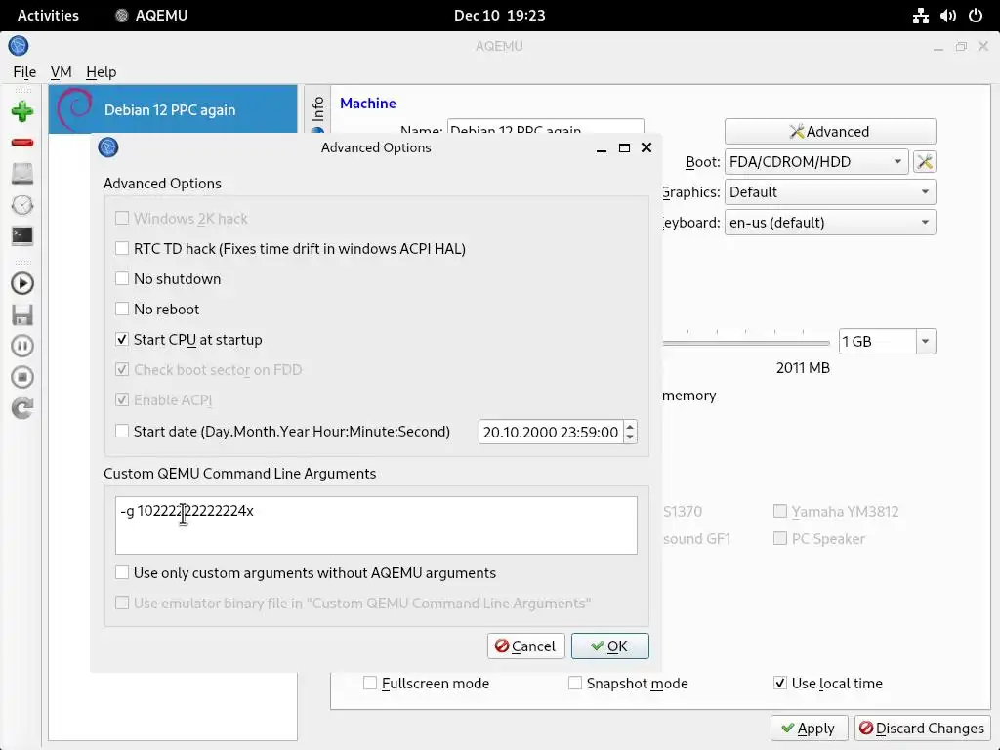1000x750 pixels.
Task: Toggle Fullscreen mode checkbox
Action: pos(370,683)
